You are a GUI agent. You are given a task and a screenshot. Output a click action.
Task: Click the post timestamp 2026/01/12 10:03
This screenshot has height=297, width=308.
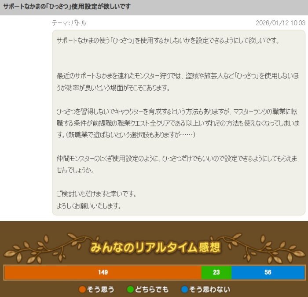coord(280,23)
